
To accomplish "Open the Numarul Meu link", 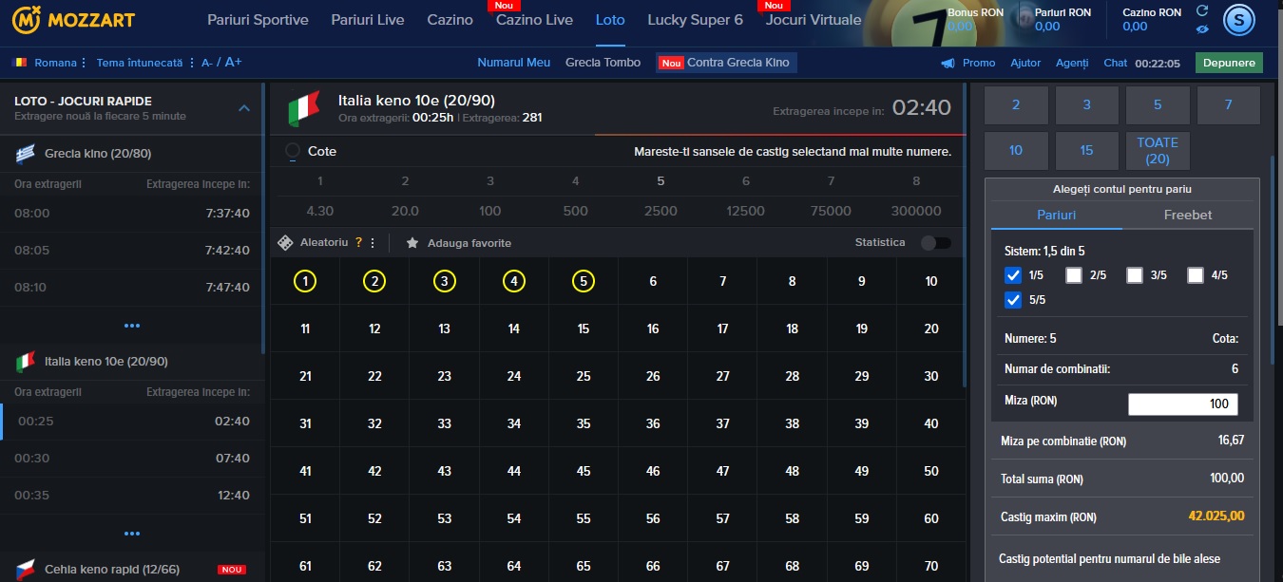I will 514,63.
